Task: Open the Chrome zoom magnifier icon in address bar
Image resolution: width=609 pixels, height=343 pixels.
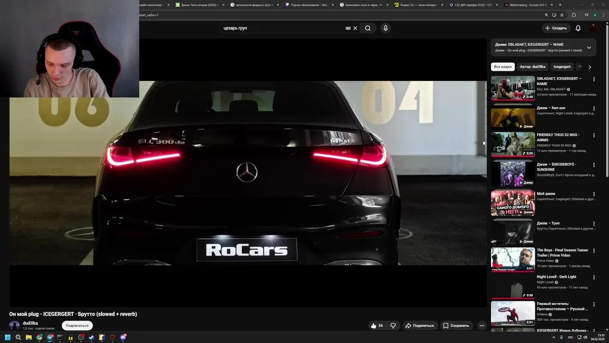Action: coord(547,15)
